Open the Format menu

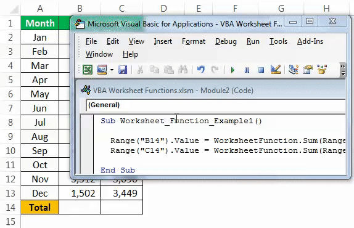(194, 41)
